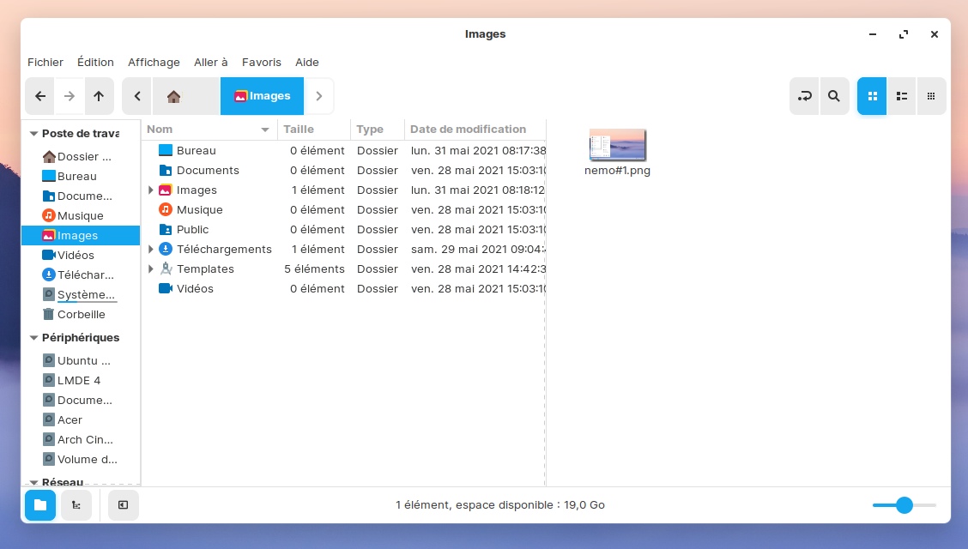Go back to the previous folder
Screen dimensions: 968x549
pyautogui.click(x=40, y=96)
